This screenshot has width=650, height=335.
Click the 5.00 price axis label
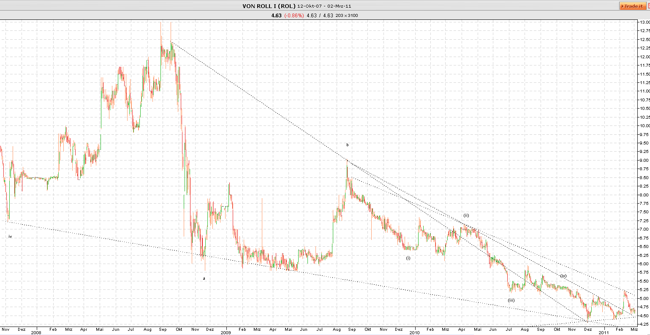click(x=645, y=299)
